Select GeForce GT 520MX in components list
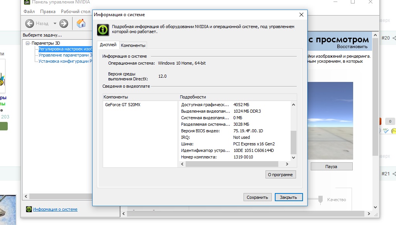Screen dimensions: 396x225 123,105
